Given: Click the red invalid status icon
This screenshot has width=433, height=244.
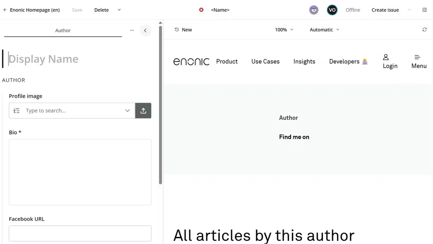Looking at the screenshot, I should [201, 10].
